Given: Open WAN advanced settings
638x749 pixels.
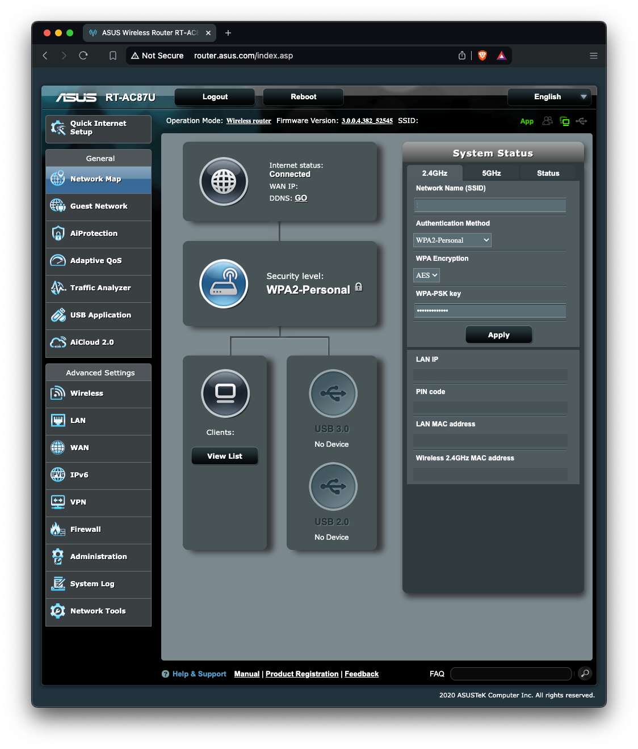Looking at the screenshot, I should [x=98, y=448].
